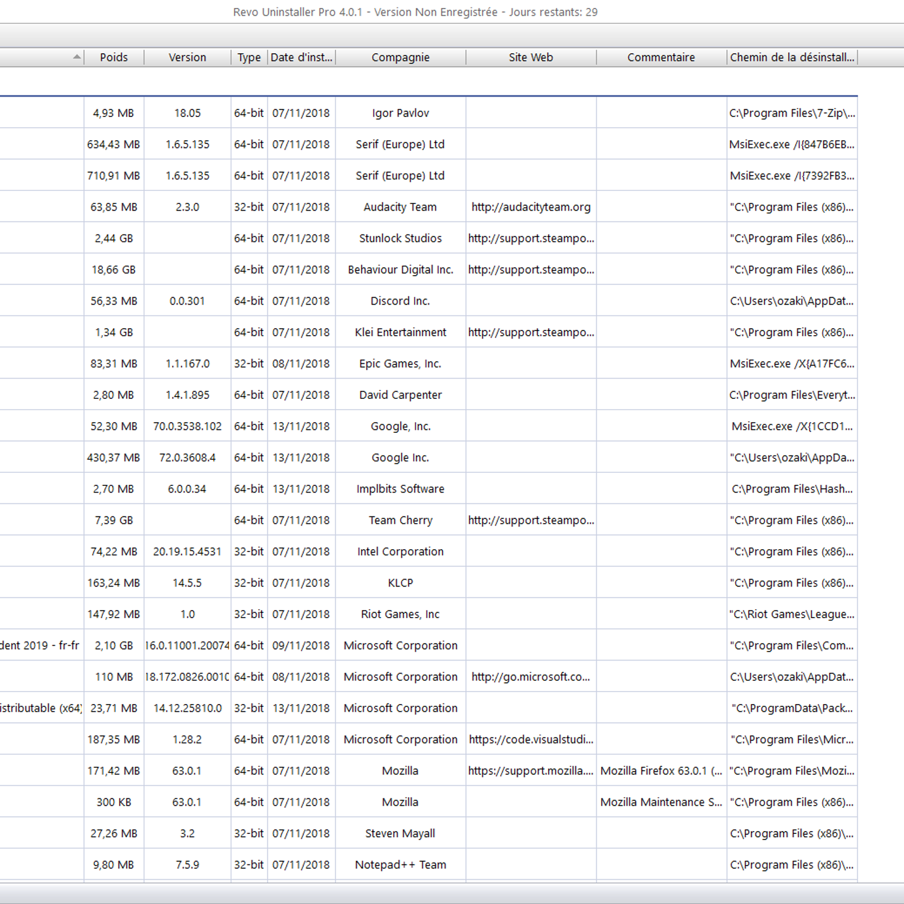904x904 pixels.
Task: Select the Discord Inc. row
Action: click(x=429, y=301)
